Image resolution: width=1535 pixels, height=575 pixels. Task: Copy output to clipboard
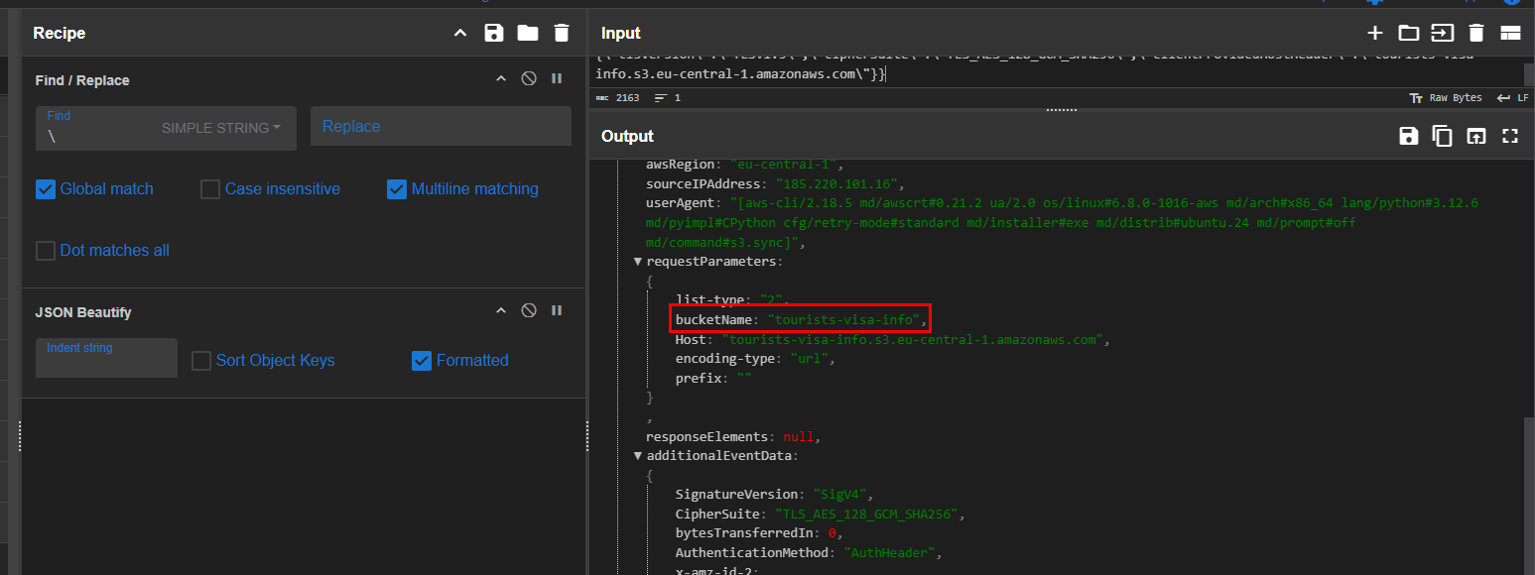coord(1442,137)
